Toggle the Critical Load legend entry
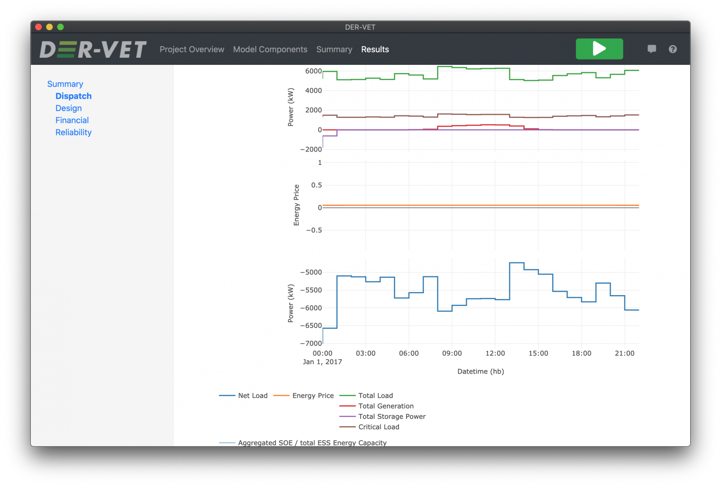 pos(378,427)
